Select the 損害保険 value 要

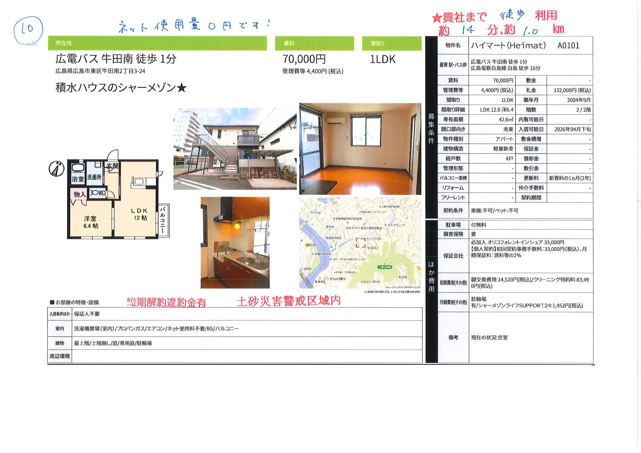click(474, 234)
